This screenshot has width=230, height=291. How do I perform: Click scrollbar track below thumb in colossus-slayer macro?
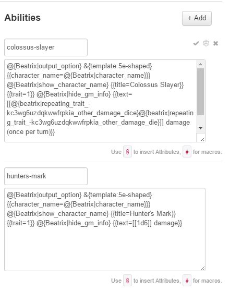[200, 120]
